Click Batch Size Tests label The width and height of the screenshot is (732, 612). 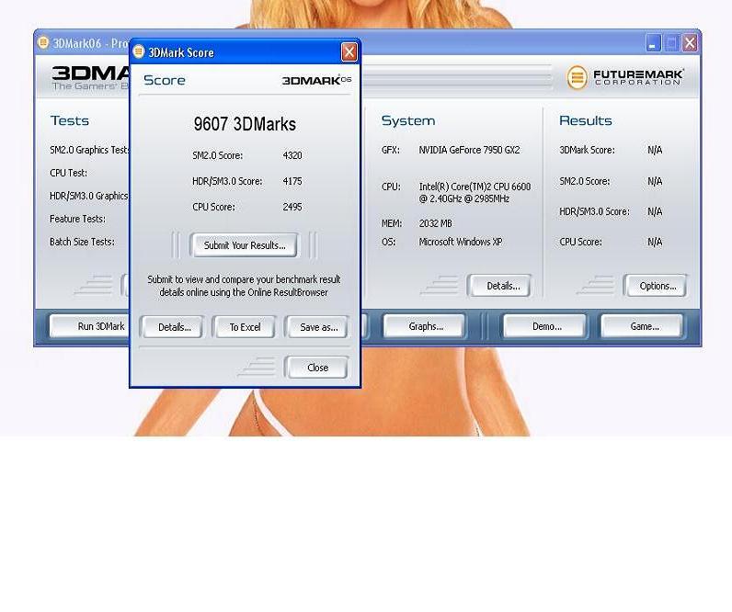(82, 242)
